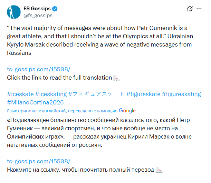This screenshot has width=211, height=183.
Task: Open the three-dot more options menu
Action: tap(199, 9)
